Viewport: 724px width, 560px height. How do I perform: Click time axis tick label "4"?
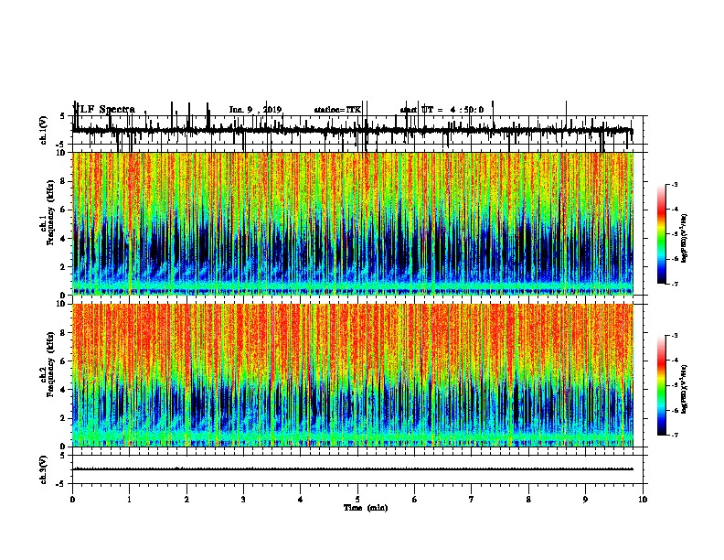click(x=301, y=500)
